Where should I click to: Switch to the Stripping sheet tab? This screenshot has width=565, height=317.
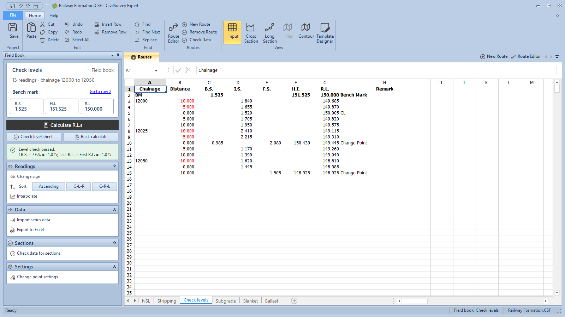click(x=167, y=301)
